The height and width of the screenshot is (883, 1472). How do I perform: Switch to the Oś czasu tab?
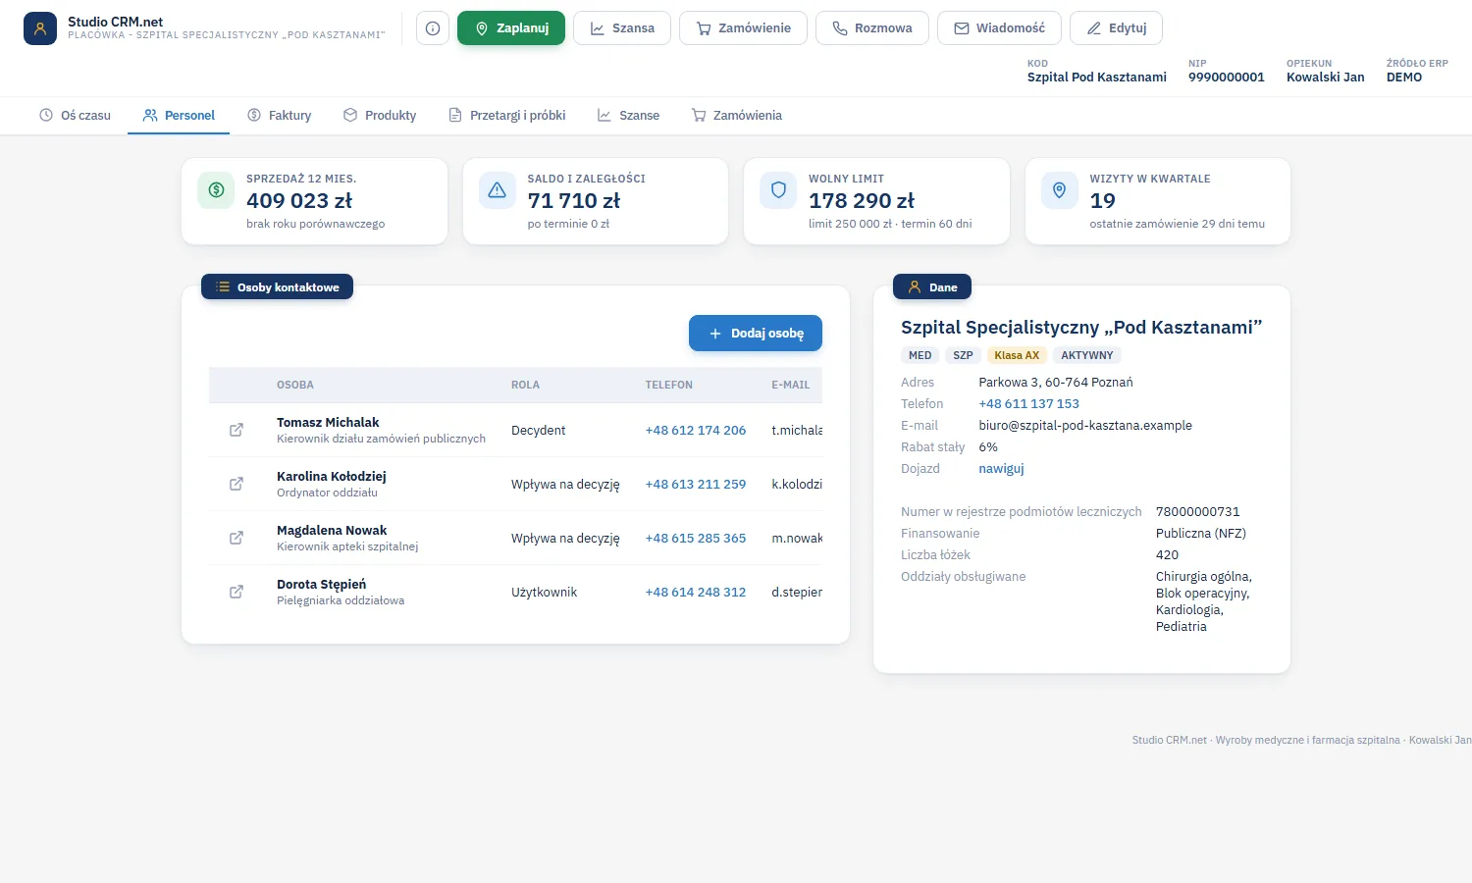tap(76, 116)
